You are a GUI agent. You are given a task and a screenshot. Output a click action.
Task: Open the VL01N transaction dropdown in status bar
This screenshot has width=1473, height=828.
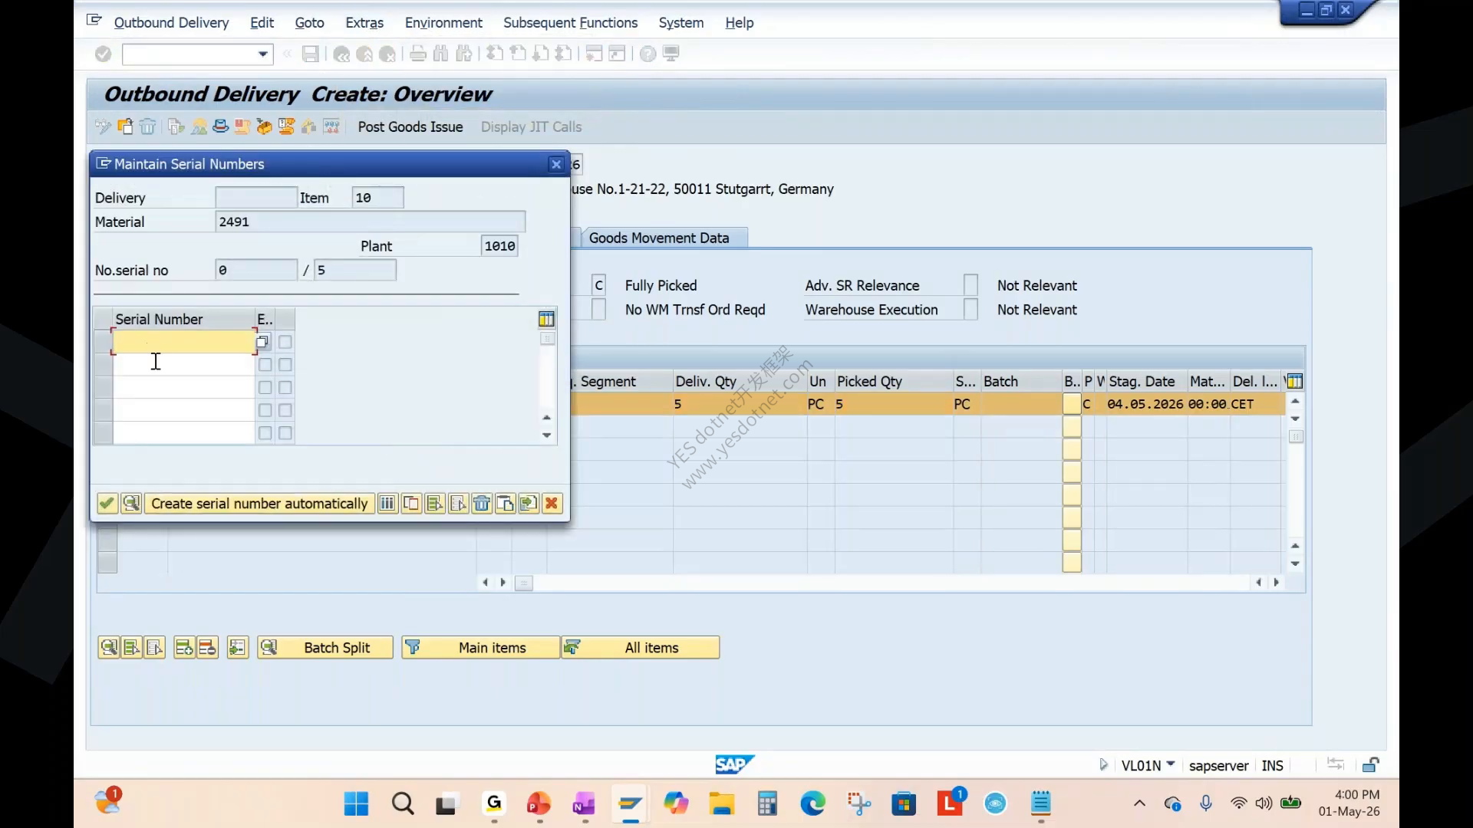pyautogui.click(x=1171, y=764)
